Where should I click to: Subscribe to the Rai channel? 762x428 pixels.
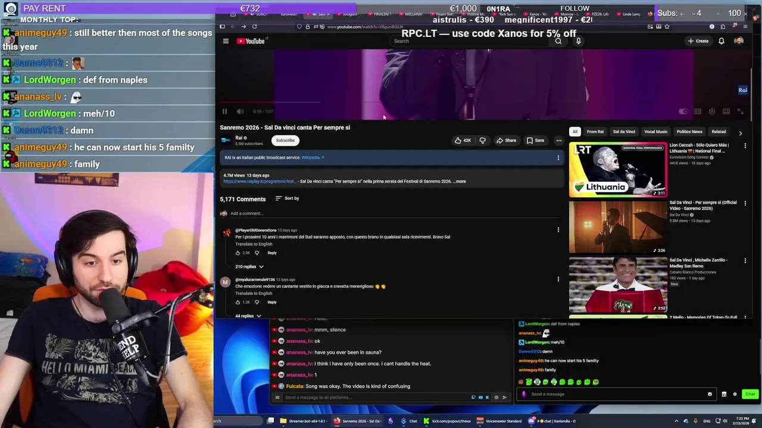point(285,140)
